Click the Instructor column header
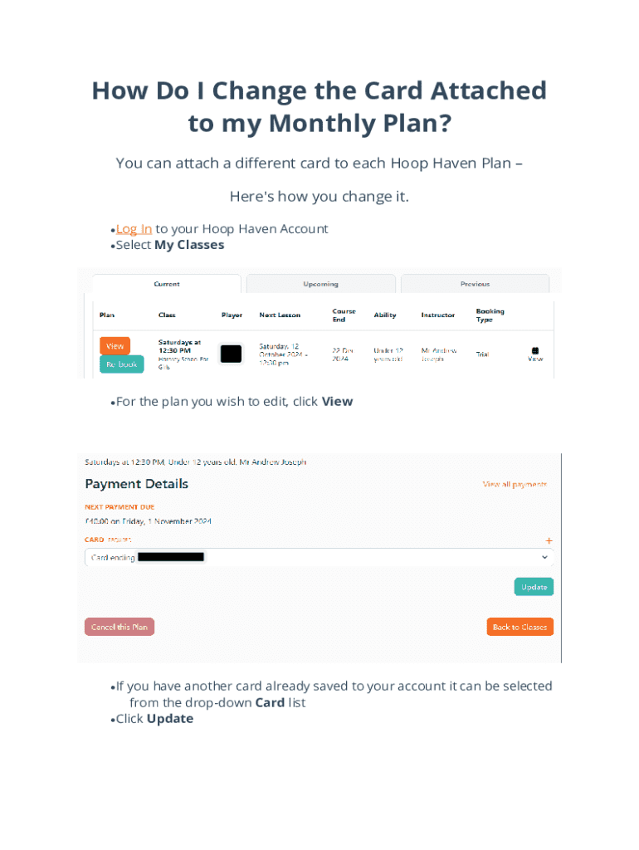Image resolution: width=639 pixels, height=850 pixels. click(x=437, y=315)
